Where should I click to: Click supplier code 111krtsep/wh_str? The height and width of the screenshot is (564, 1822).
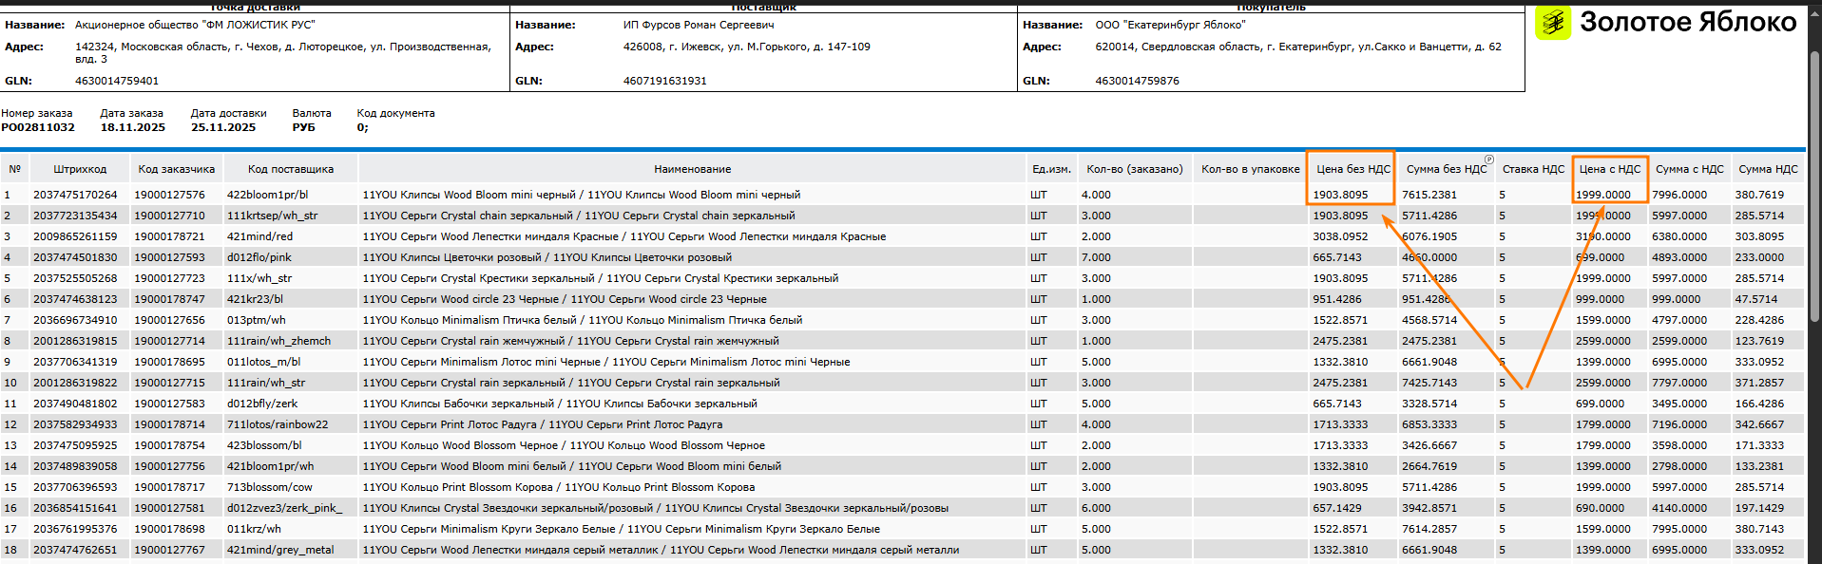pyautogui.click(x=273, y=216)
